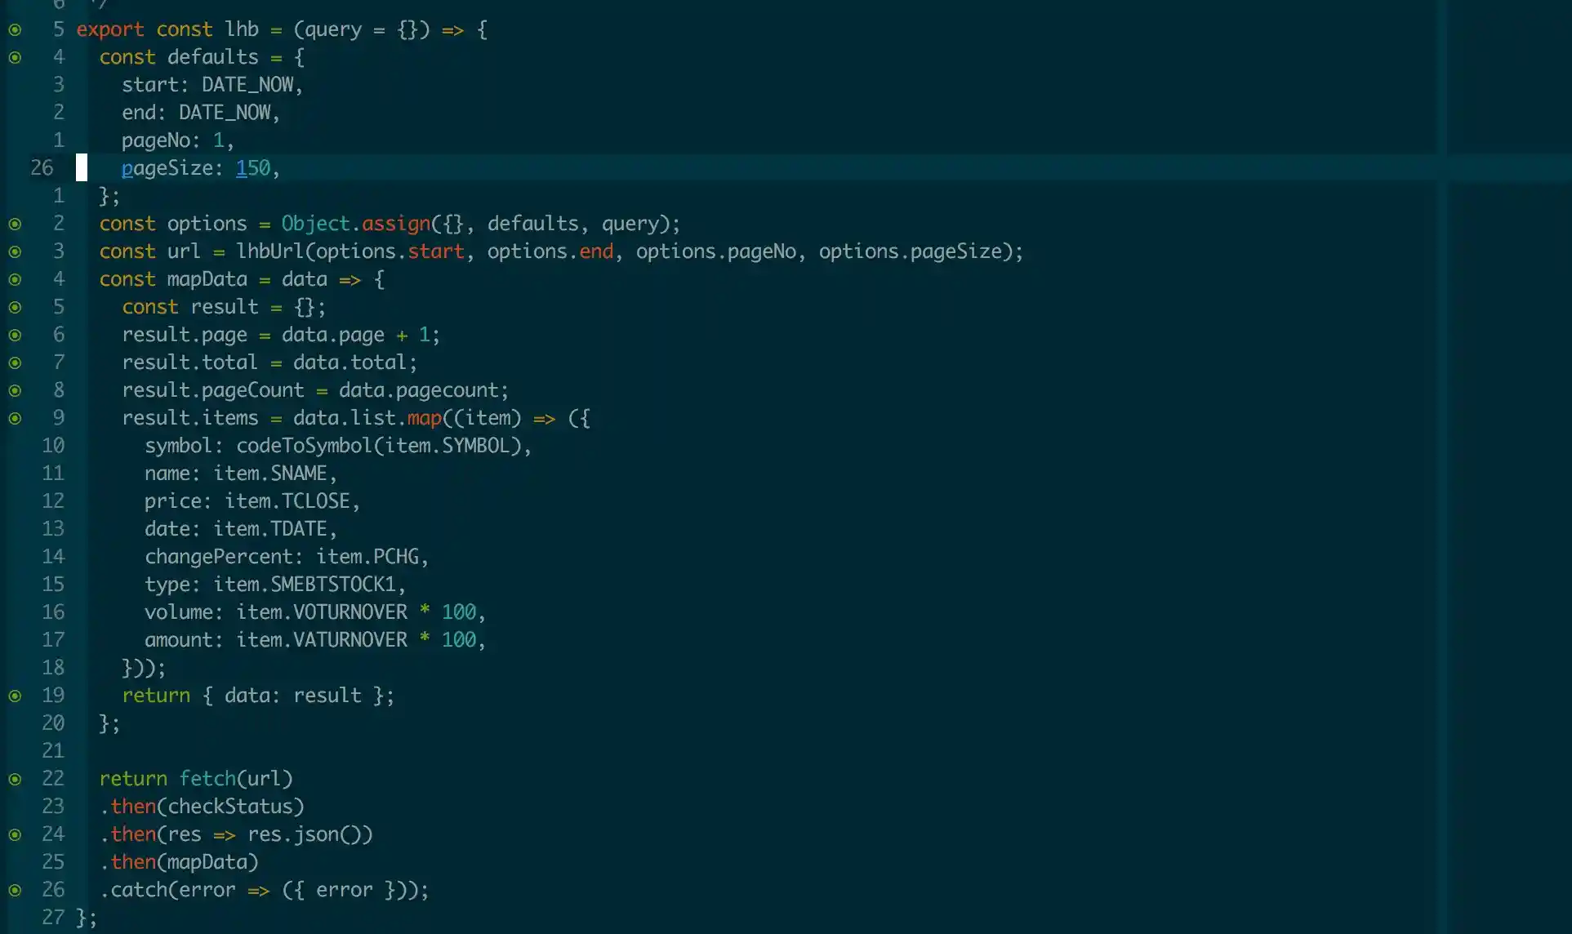
Task: Click the 'return' keyword before '{ data: result }'
Action: pos(156,696)
